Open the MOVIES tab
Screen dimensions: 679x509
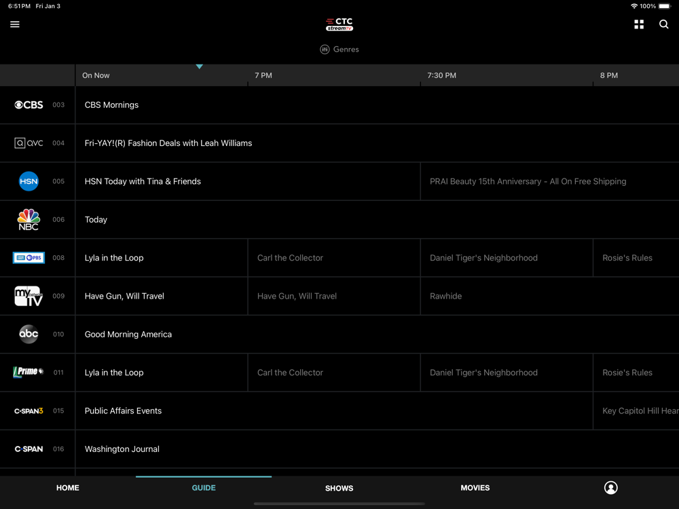475,488
